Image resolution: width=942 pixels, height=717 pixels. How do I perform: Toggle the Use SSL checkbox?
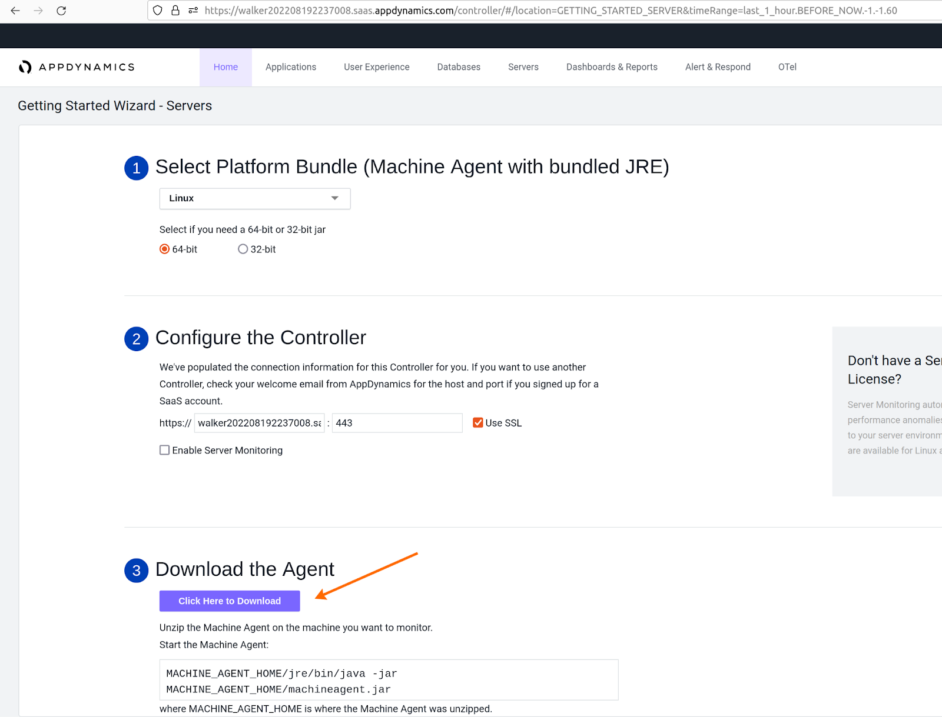(478, 423)
